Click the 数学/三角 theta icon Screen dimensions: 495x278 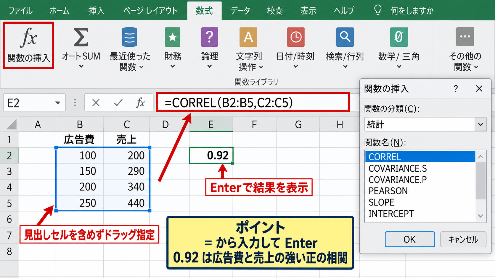pyautogui.click(x=399, y=37)
